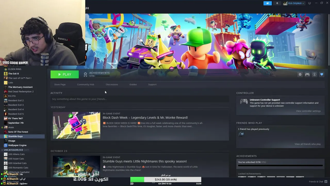Open Little Nightmares event headline
This screenshot has height=186, width=330.
pyautogui.click(x=145, y=161)
